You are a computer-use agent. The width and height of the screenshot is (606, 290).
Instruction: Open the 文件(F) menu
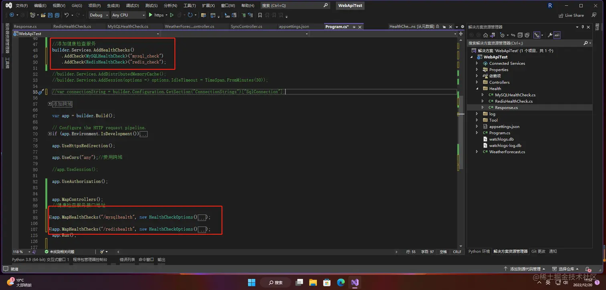(22, 6)
